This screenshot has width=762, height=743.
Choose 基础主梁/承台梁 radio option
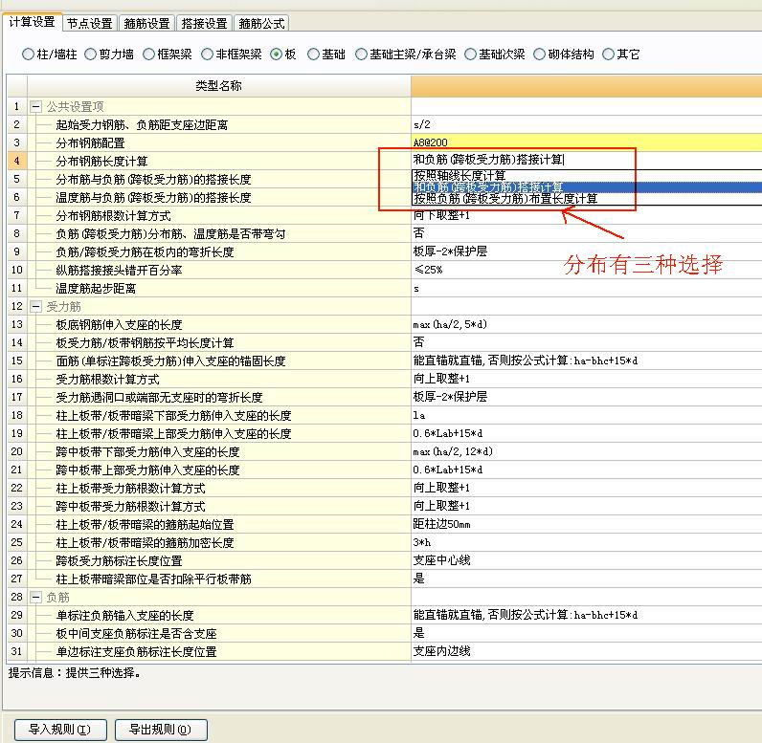[405, 55]
